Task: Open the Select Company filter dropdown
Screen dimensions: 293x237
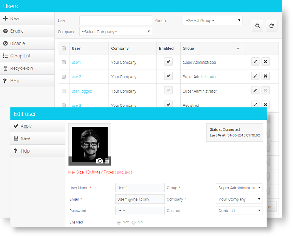Action: [116, 32]
